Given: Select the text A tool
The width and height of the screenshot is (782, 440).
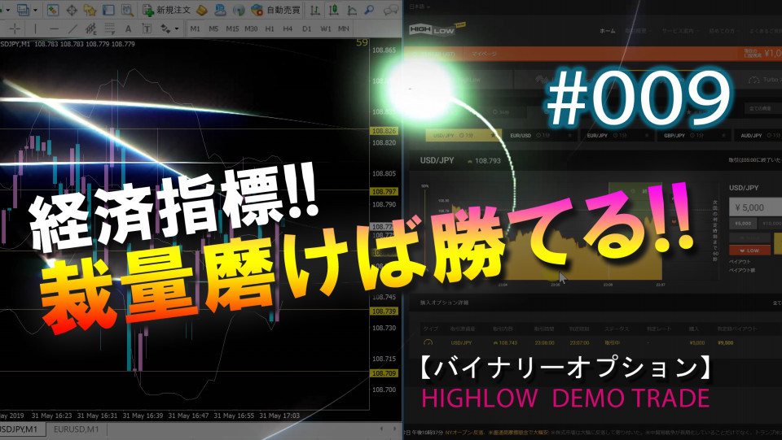Looking at the screenshot, I should click(128, 28).
